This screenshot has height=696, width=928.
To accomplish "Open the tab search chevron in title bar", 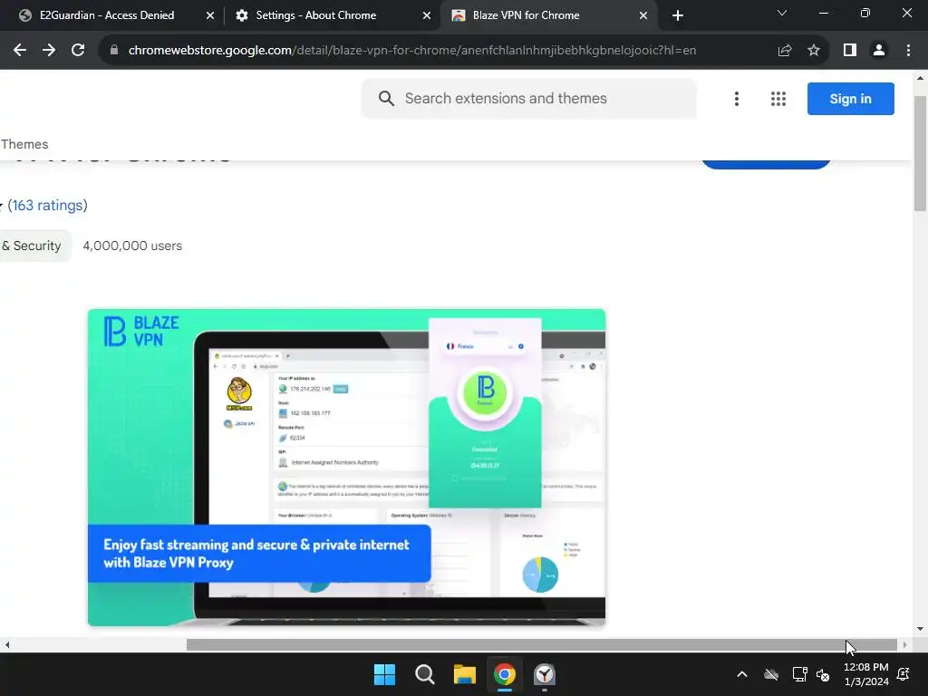I will coord(782,13).
